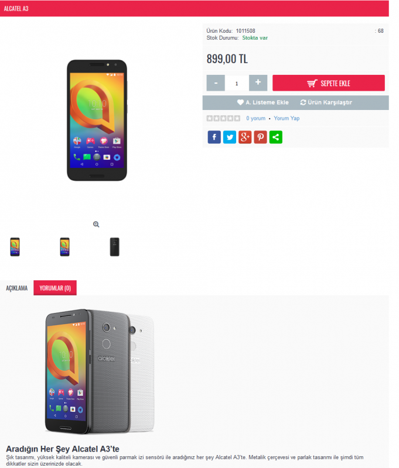Image resolution: width=399 pixels, height=468 pixels.
Task: Open the 0 yorum reviews link
Action: pos(256,118)
